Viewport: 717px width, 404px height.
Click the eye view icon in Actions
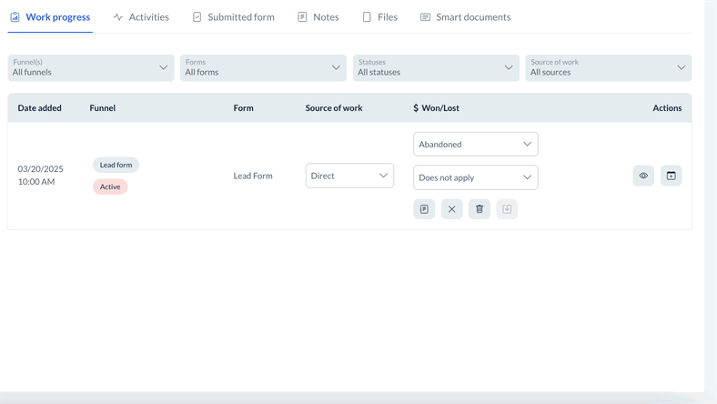(643, 176)
